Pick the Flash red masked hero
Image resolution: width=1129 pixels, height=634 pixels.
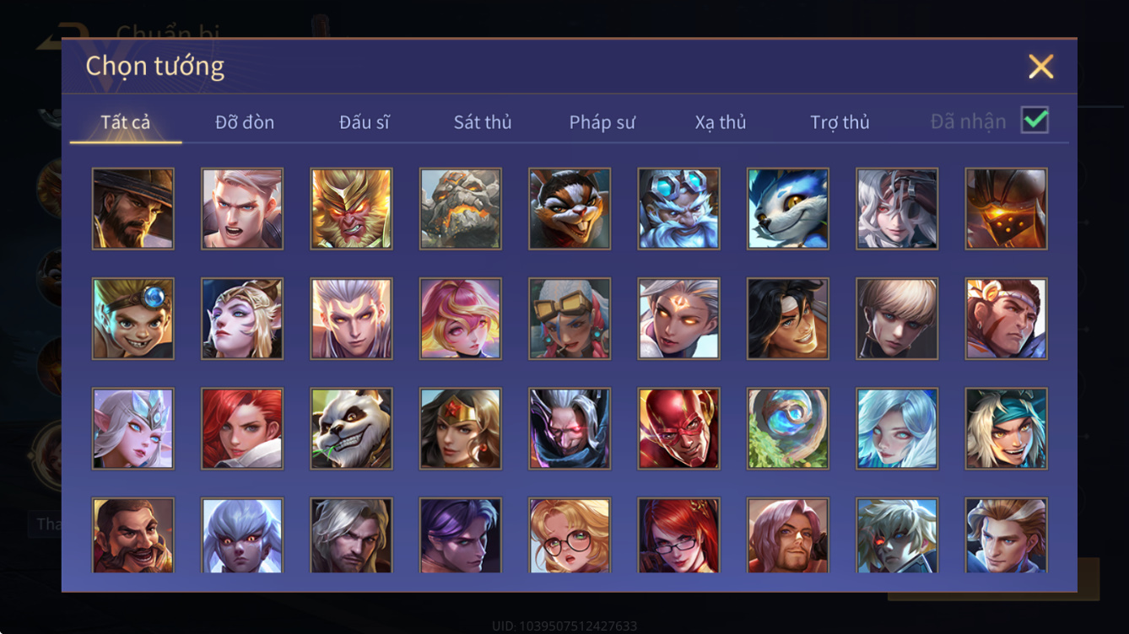679,428
